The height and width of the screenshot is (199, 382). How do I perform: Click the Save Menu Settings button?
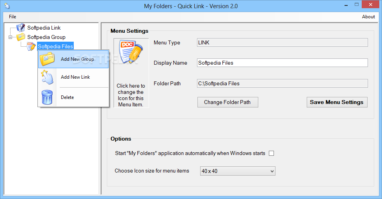pyautogui.click(x=337, y=102)
